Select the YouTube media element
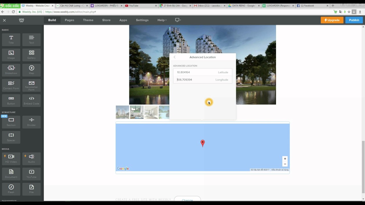The image size is (365, 205). point(31,172)
